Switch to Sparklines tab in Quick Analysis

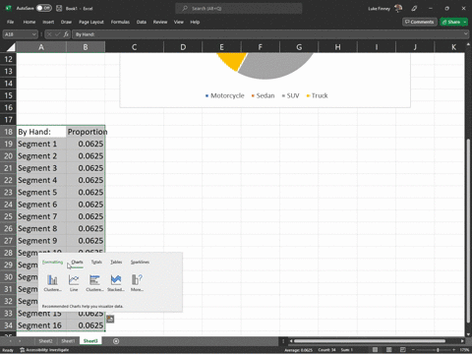[x=140, y=263]
